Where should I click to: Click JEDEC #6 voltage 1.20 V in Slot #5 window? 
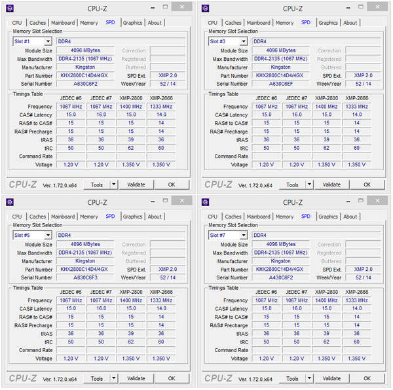(x=71, y=359)
